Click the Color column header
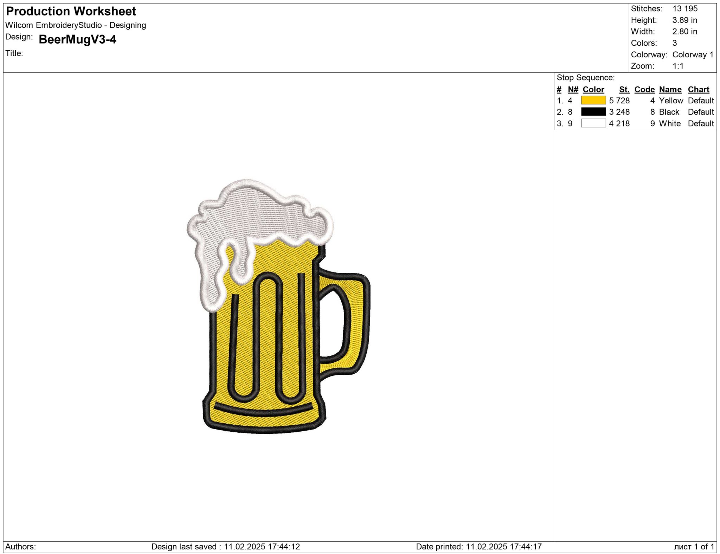 tap(593, 89)
